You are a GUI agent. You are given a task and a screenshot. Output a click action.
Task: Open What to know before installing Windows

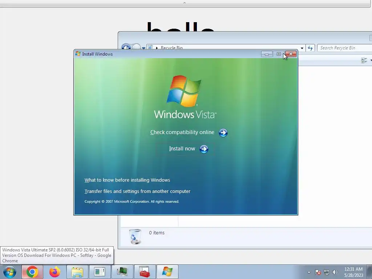click(127, 180)
